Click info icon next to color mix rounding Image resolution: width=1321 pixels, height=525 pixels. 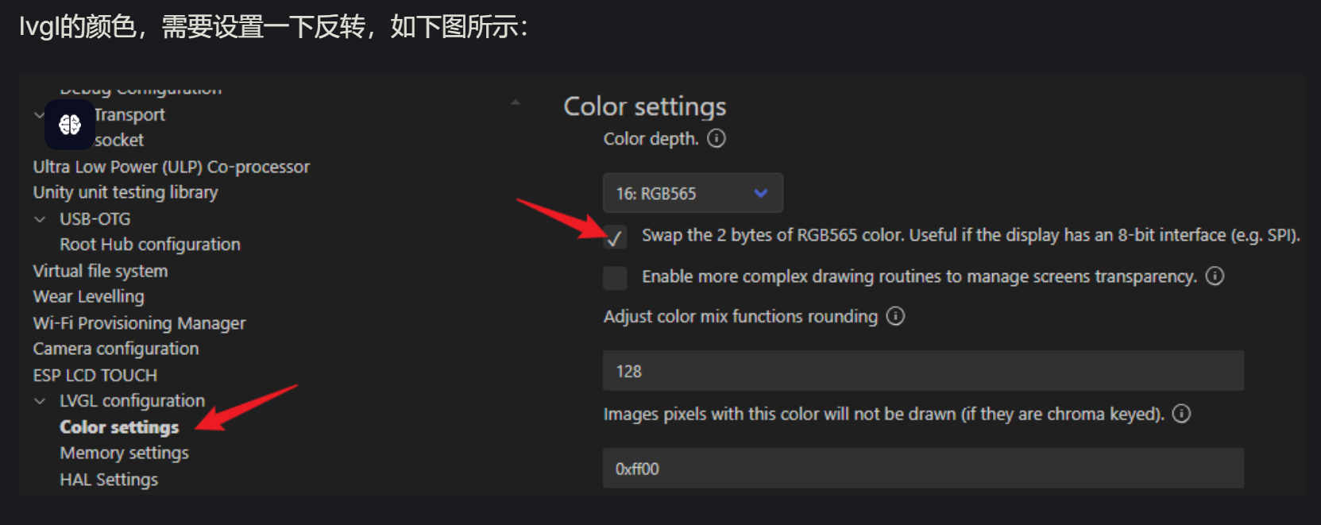(895, 316)
